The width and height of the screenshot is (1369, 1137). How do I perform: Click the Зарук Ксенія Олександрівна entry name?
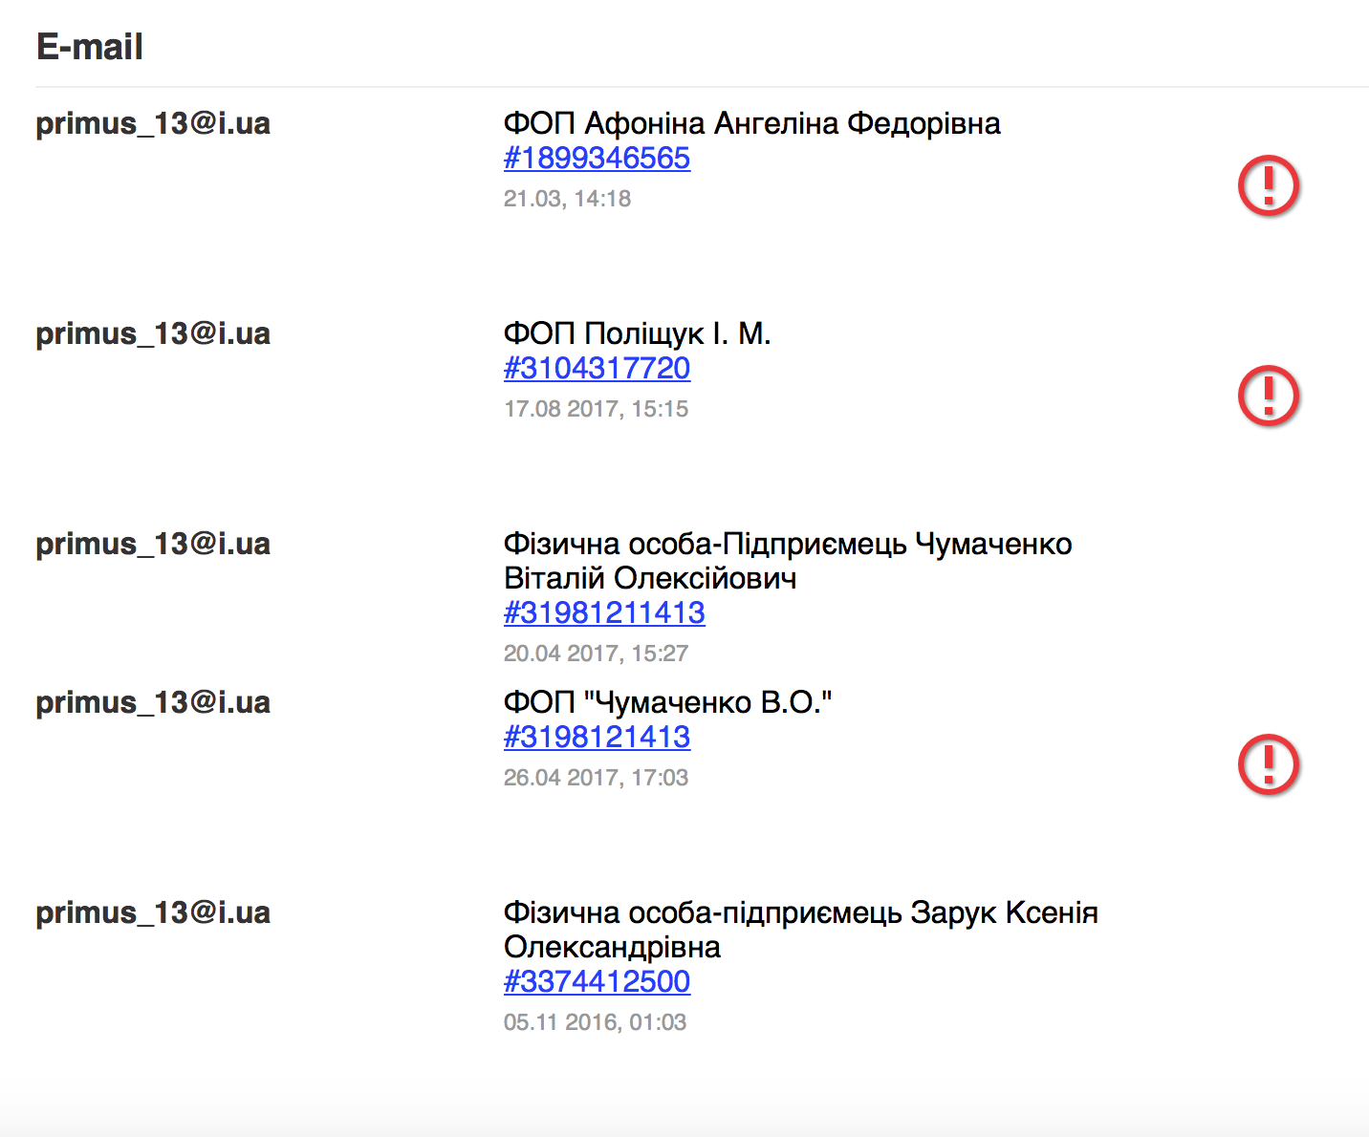(x=800, y=930)
